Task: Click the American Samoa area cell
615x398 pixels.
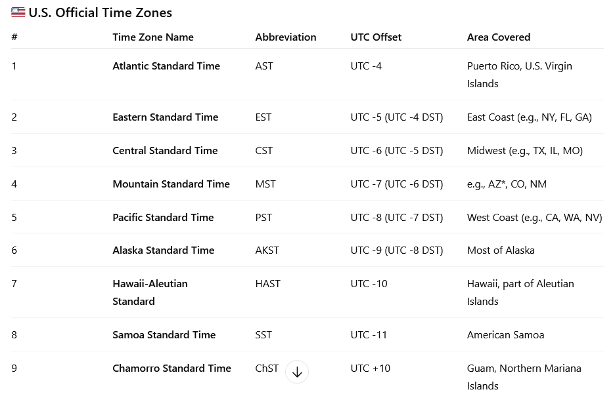Action: [x=506, y=335]
